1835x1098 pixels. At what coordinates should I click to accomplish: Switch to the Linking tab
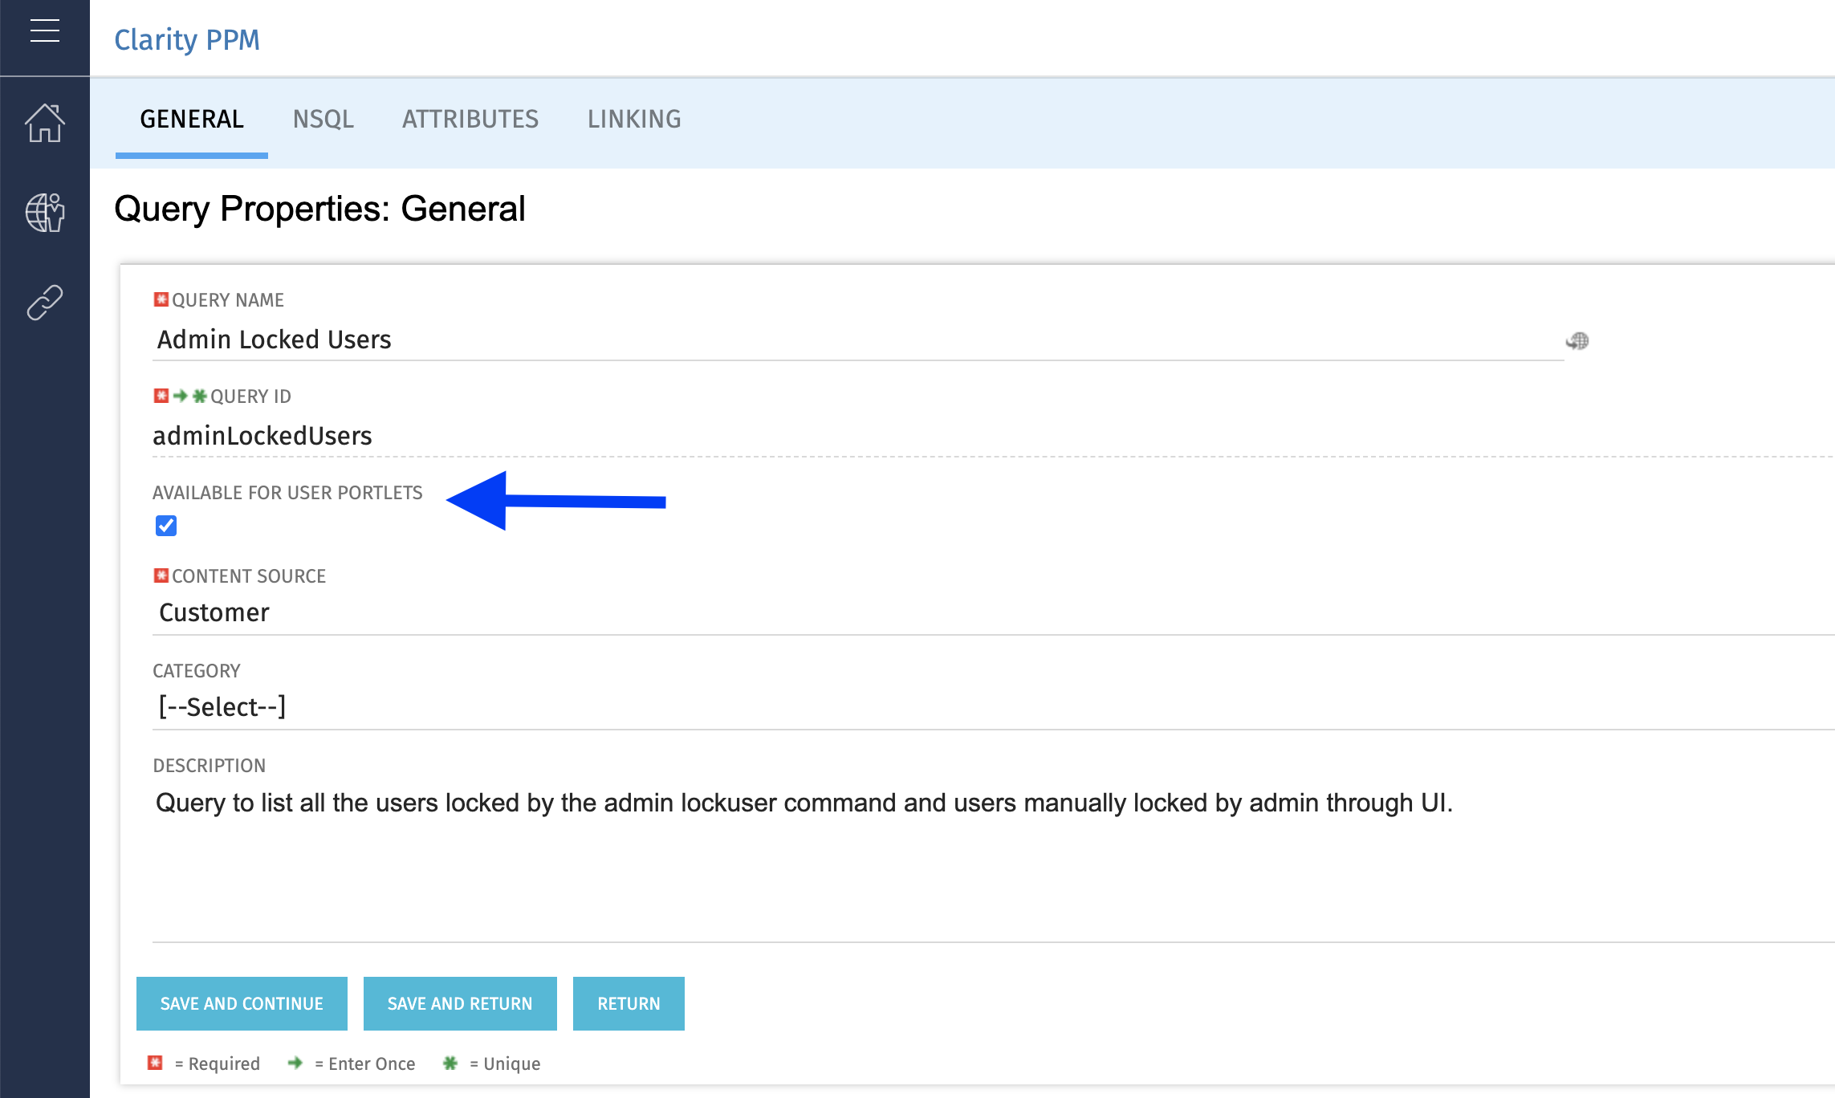634,120
